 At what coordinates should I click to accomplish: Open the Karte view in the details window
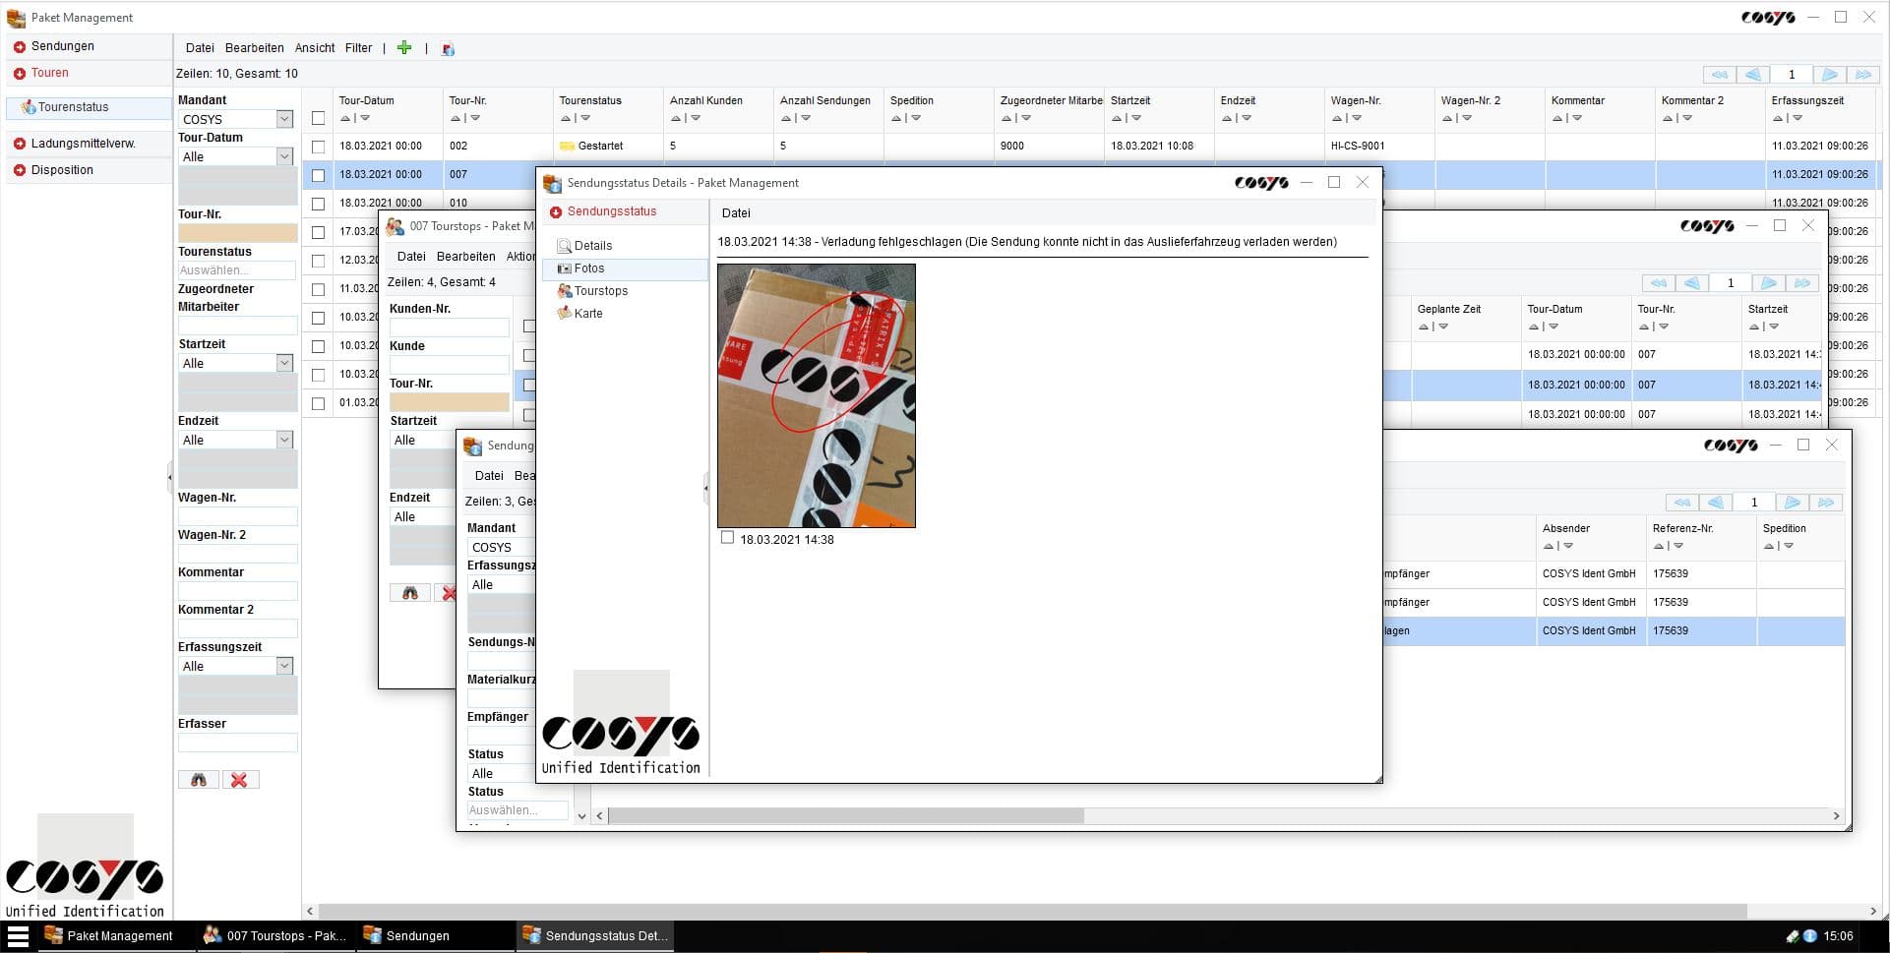587,313
